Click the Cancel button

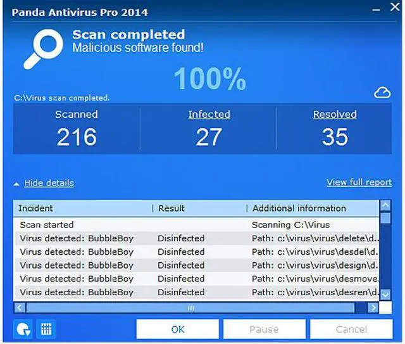tap(351, 329)
